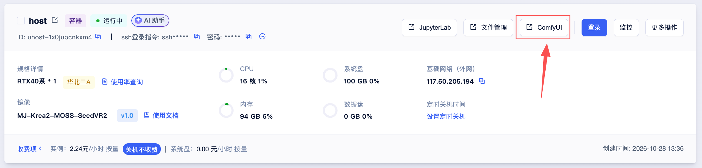Click the 系统盘 usage ring
The width and height of the screenshot is (702, 168).
click(330, 75)
